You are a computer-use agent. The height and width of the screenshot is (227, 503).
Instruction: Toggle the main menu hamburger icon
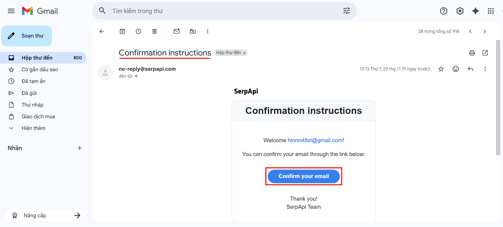click(x=11, y=11)
